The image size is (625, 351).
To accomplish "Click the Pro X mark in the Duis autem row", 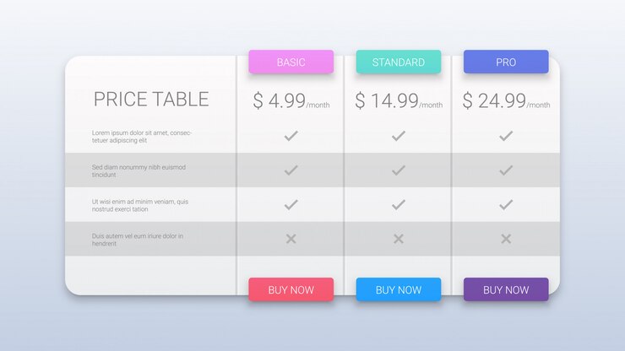I will [506, 239].
